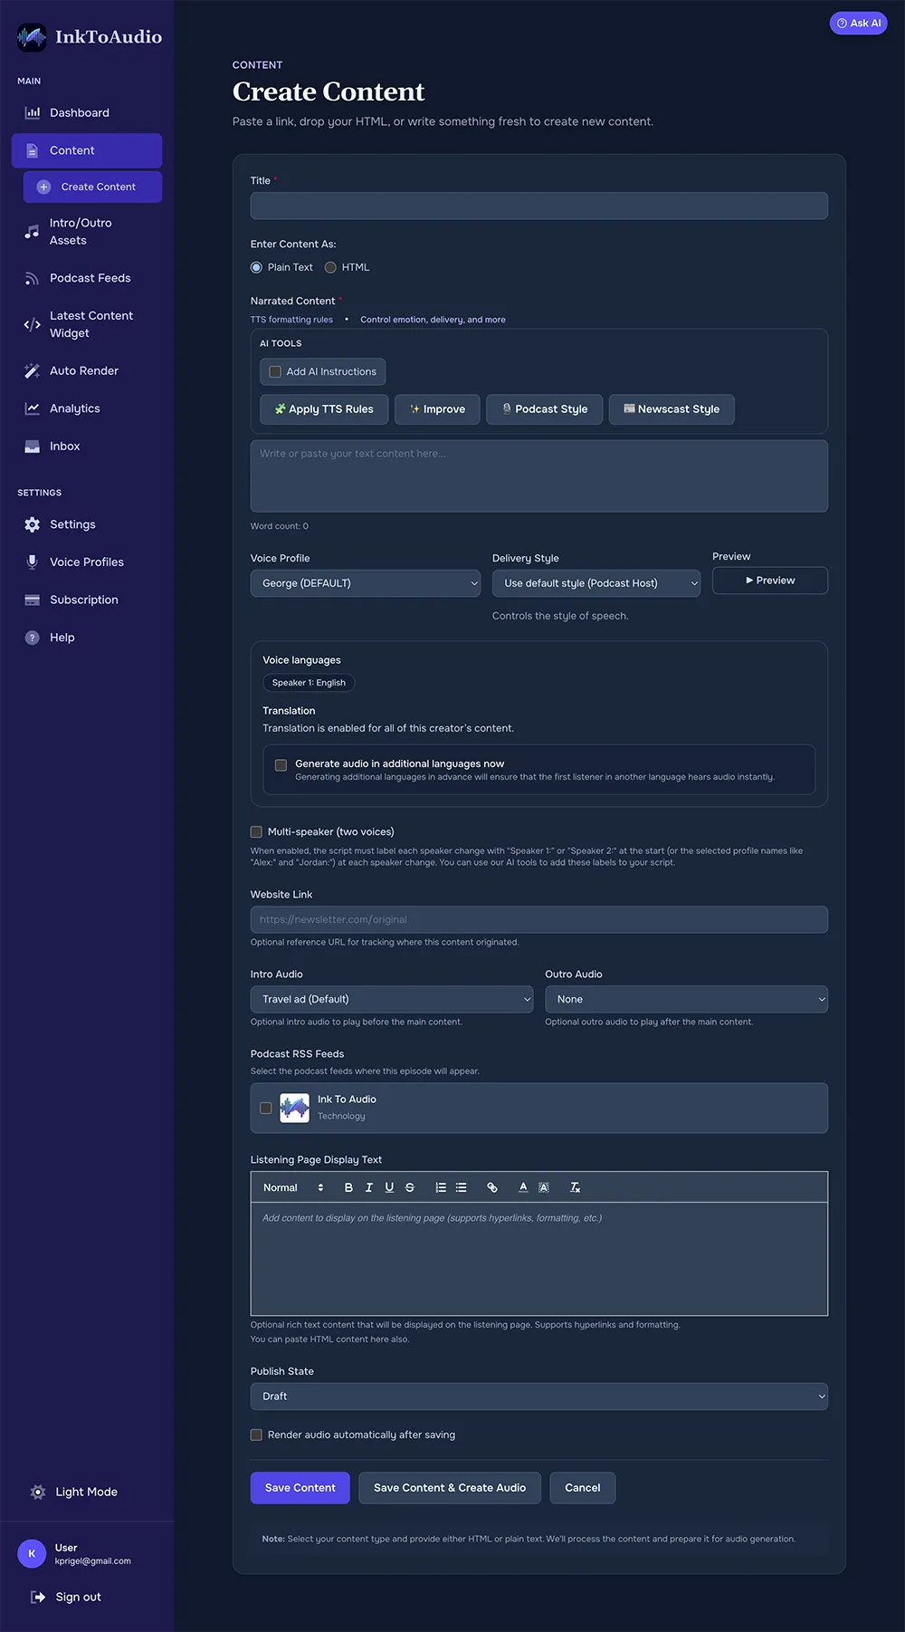Click the Improve button
Image resolution: width=905 pixels, height=1632 pixels.
437,409
